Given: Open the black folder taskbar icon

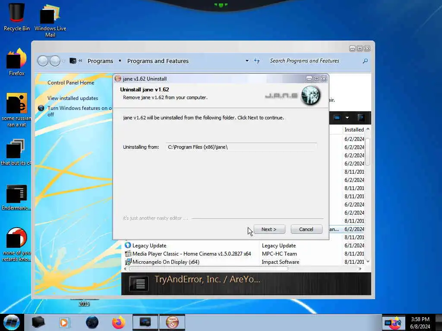Looking at the screenshot, I should [x=38, y=322].
